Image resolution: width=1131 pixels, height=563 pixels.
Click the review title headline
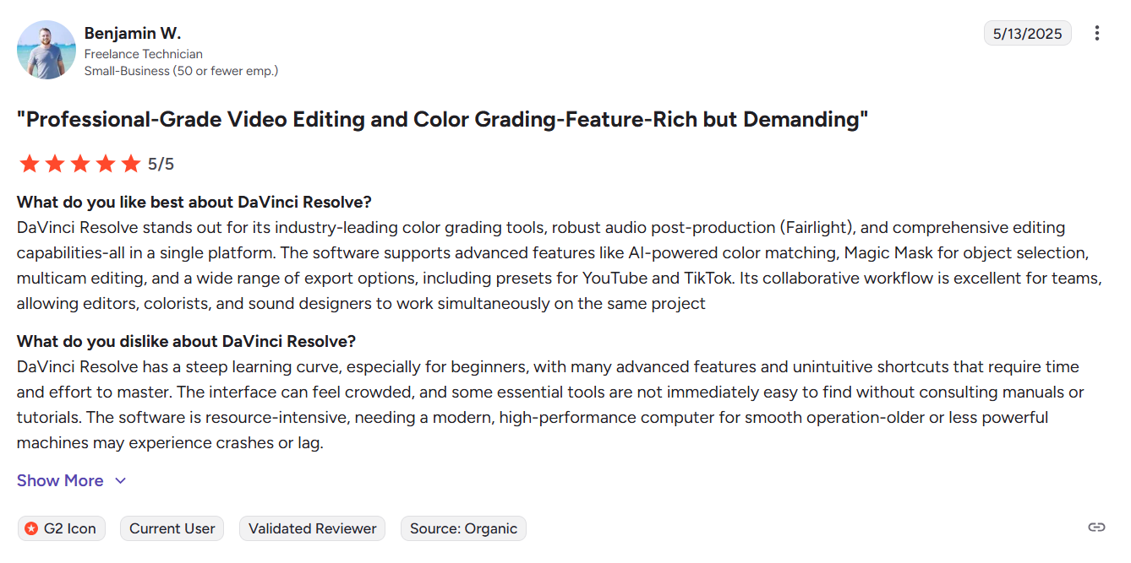443,120
